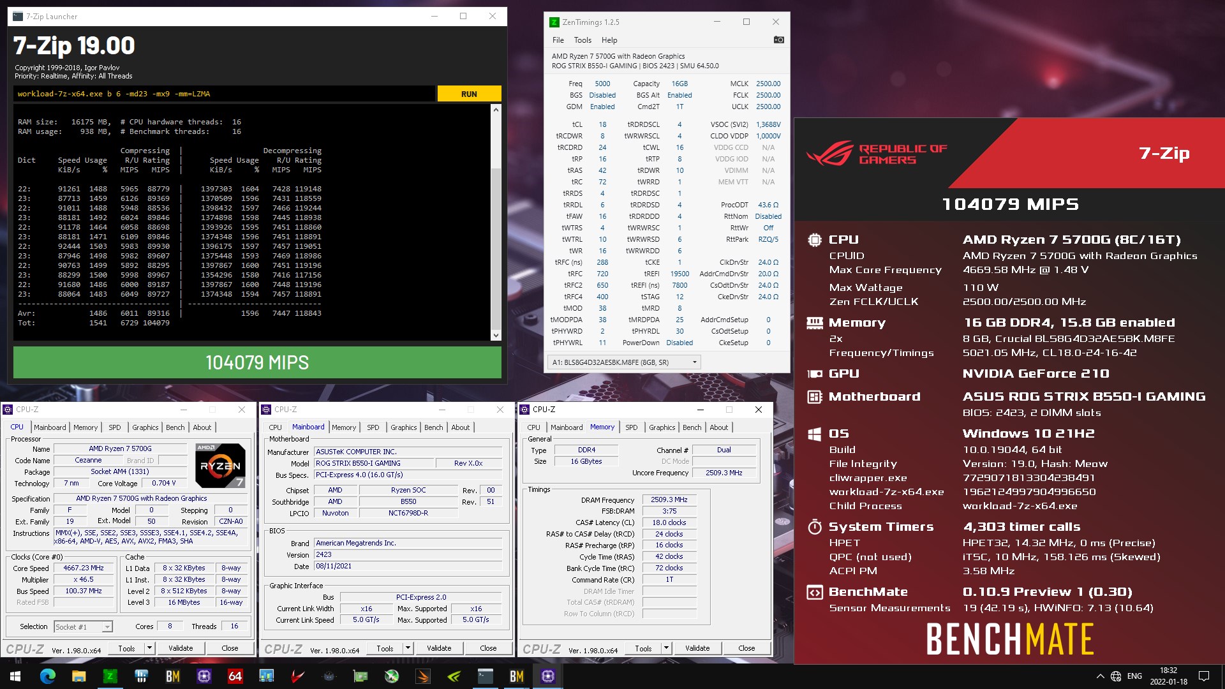Click DRAM Frequency value 2509.3 MHz

click(x=669, y=500)
